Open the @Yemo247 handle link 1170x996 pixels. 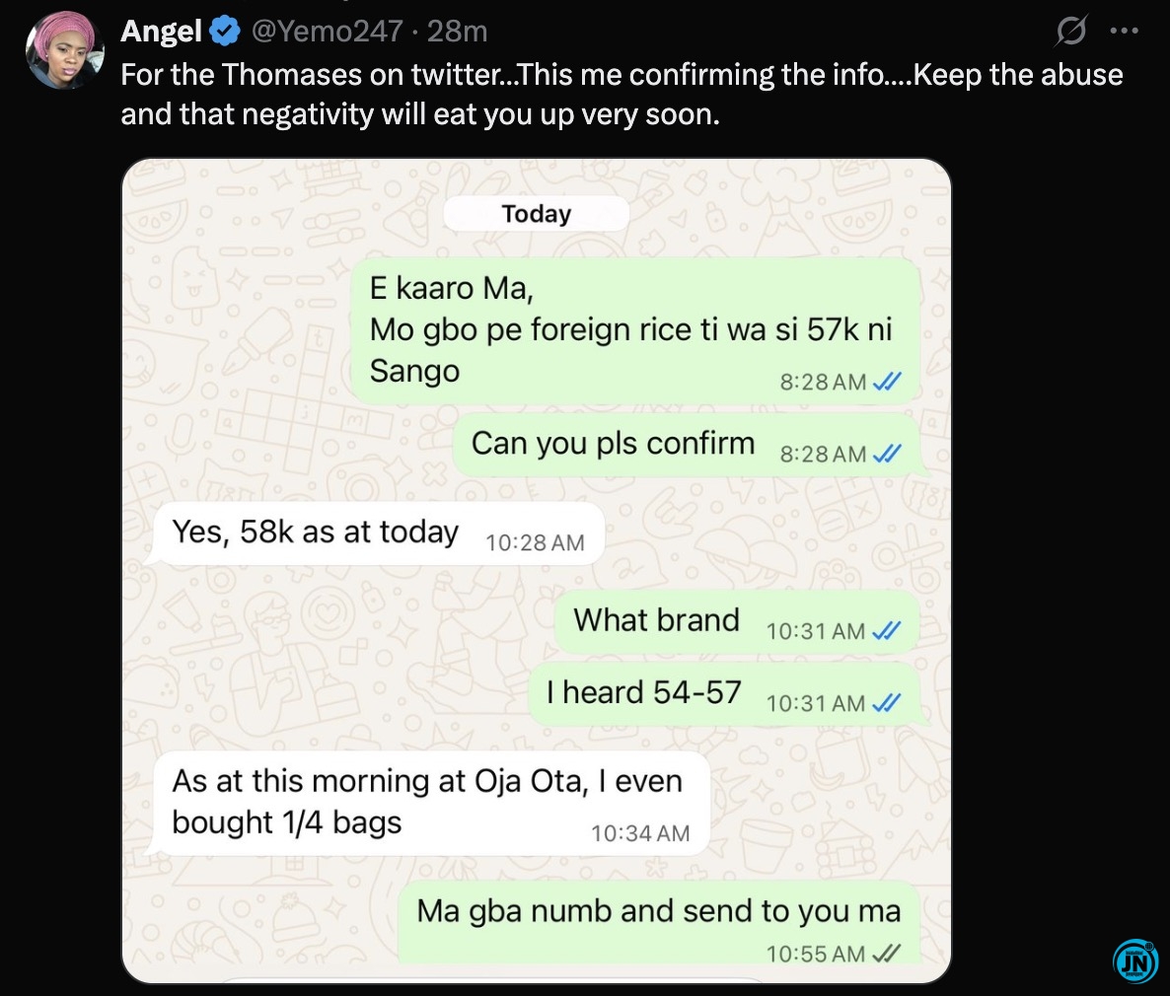tap(327, 32)
